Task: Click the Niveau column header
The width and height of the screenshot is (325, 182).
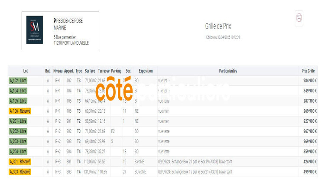Action: point(58,71)
